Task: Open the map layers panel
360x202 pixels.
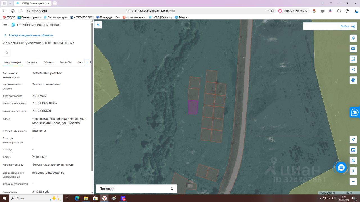Action: point(353,38)
